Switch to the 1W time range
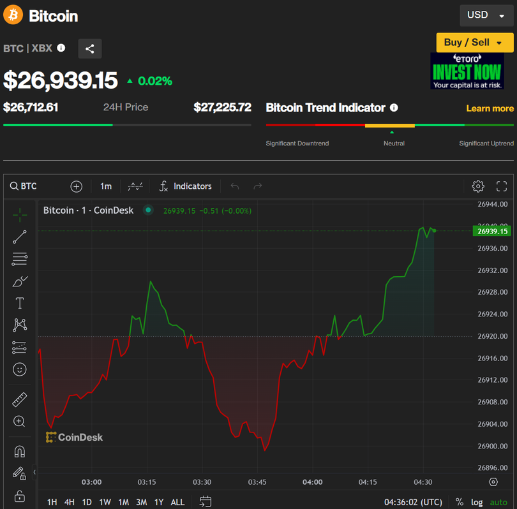 pos(105,502)
